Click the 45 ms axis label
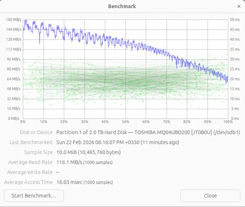This screenshot has height=207, width=245. coord(235,29)
